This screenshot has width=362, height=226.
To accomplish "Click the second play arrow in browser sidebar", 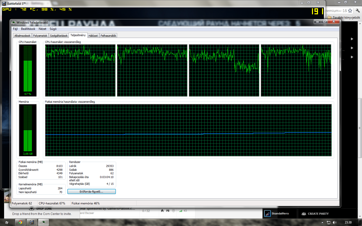I will 352,48.
